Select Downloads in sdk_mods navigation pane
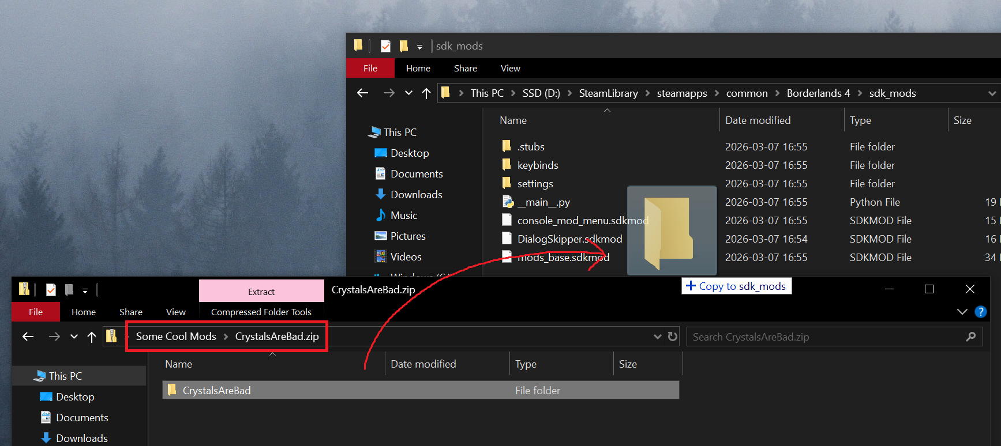The height and width of the screenshot is (446, 1001). click(x=416, y=195)
